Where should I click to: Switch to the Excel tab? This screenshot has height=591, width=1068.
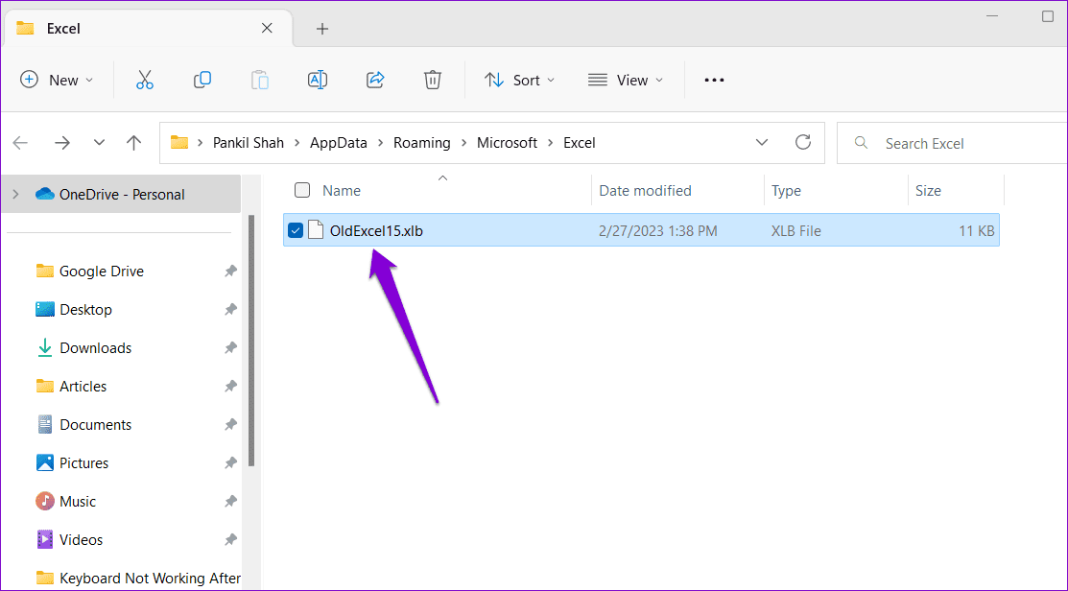pyautogui.click(x=149, y=29)
